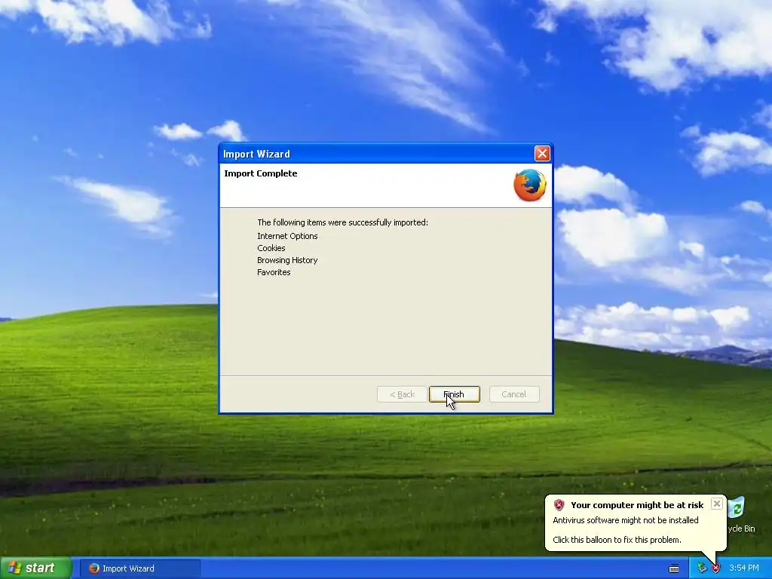
Task: Click 'Click this balloon to fix this problem'
Action: click(x=617, y=540)
